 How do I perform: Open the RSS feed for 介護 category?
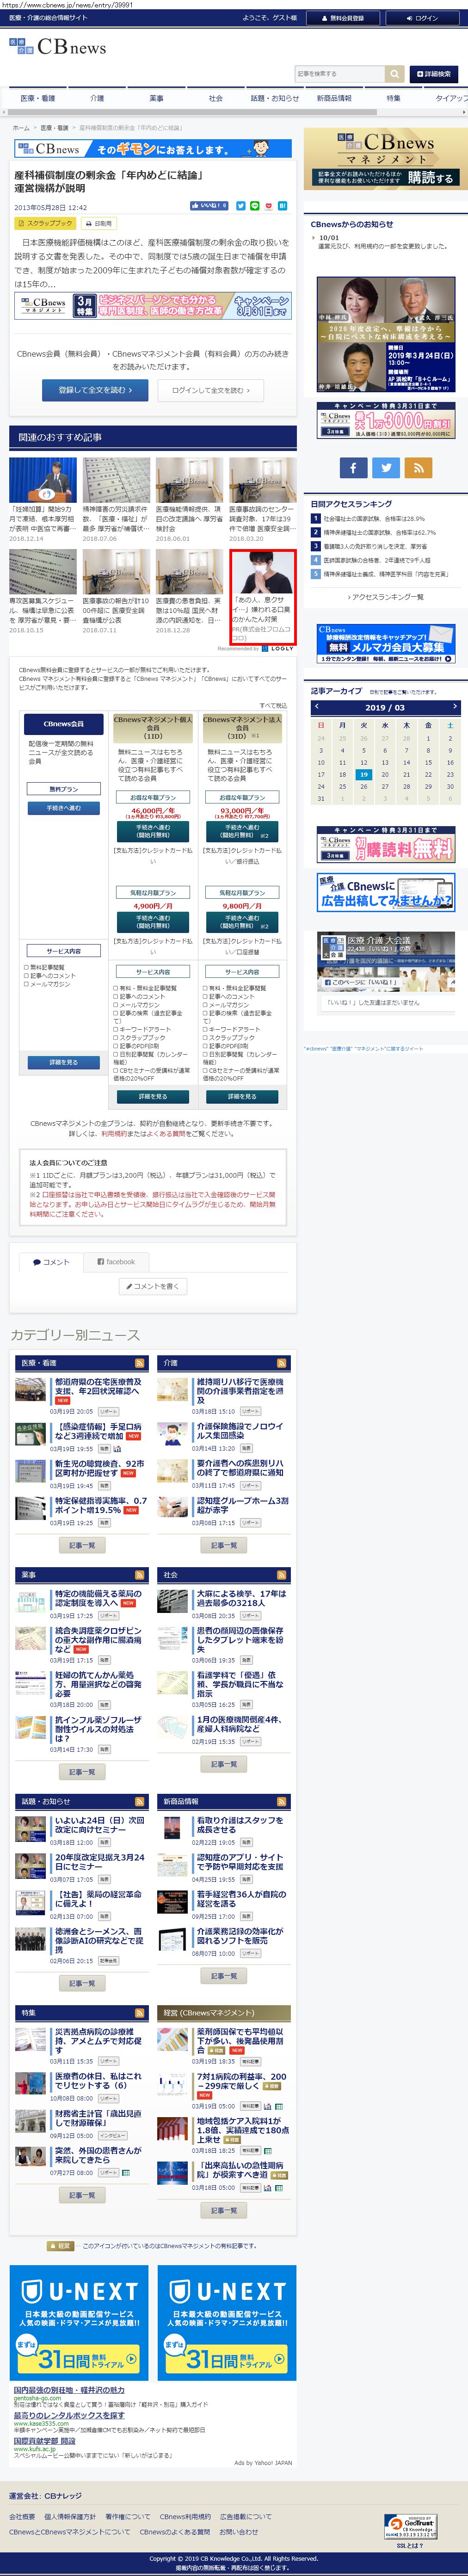(281, 1363)
